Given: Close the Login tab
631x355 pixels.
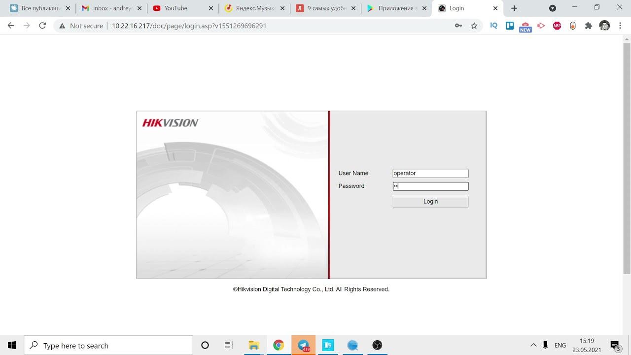Looking at the screenshot, I should (496, 8).
